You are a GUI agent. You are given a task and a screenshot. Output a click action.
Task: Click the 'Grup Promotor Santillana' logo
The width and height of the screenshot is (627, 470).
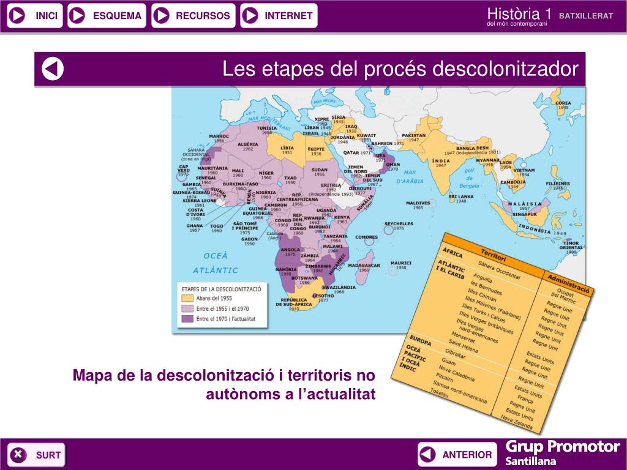tap(563, 452)
